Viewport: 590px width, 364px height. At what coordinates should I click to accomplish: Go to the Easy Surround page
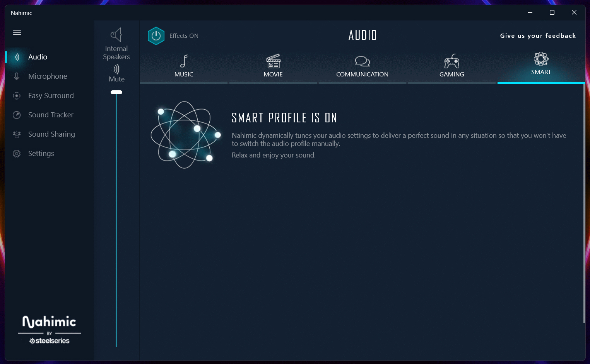(x=51, y=96)
